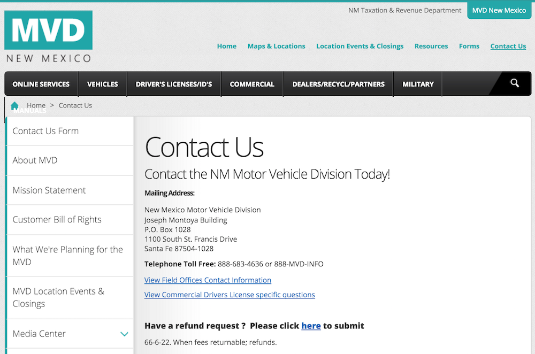Click 'Joseph Montoya Building' address line
The width and height of the screenshot is (535, 354).
pos(186,220)
